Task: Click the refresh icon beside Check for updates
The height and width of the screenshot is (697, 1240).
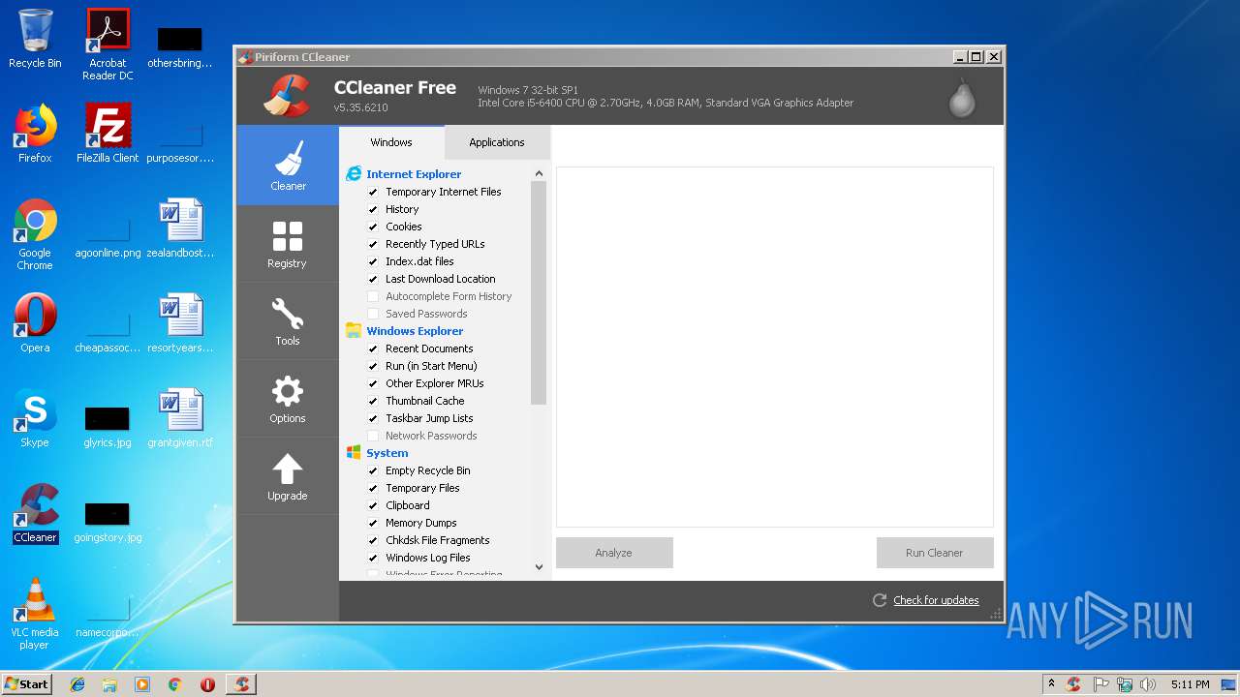Action: point(880,600)
